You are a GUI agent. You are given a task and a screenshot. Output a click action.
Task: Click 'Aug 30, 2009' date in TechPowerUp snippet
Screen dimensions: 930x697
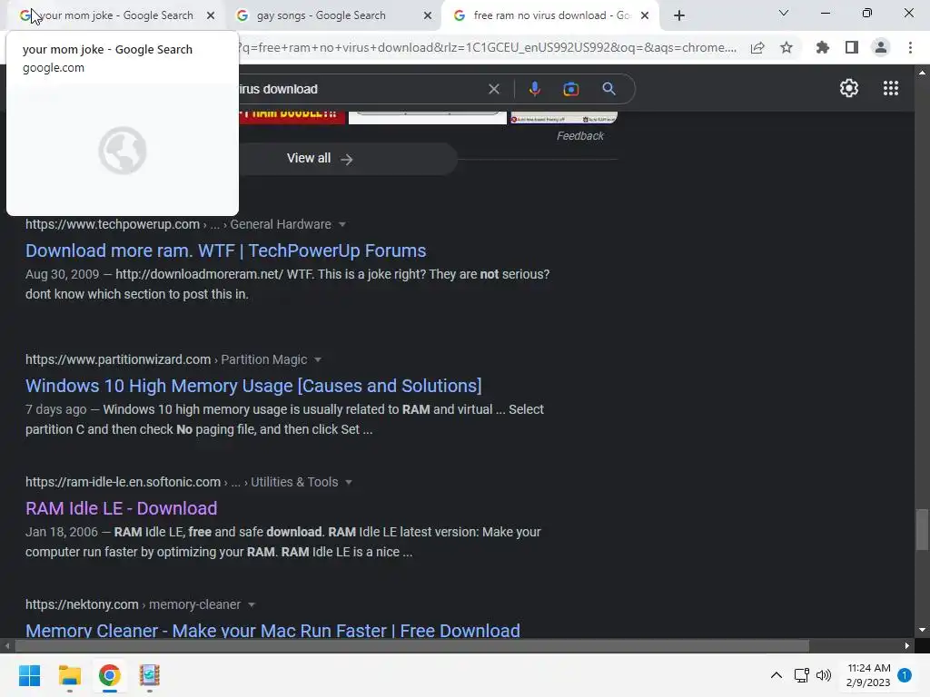pyautogui.click(x=63, y=274)
